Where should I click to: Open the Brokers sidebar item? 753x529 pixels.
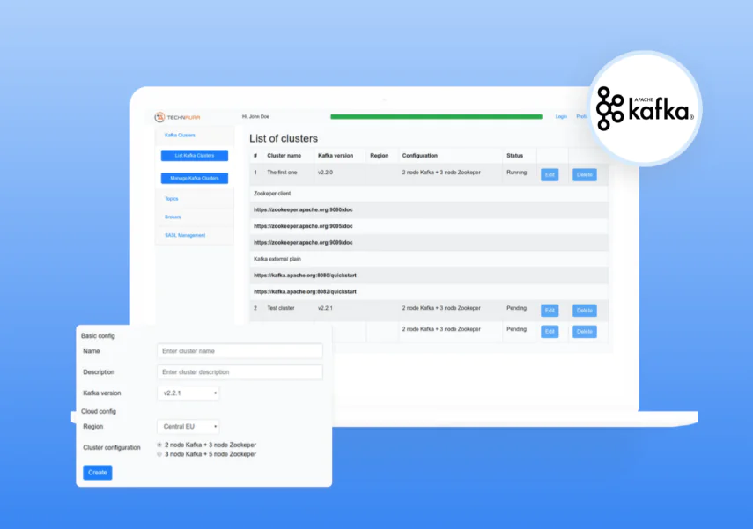[173, 217]
